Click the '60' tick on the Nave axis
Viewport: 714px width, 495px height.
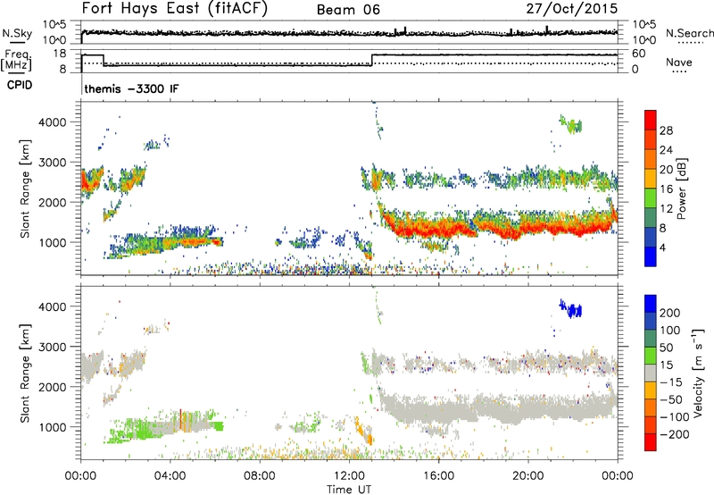click(639, 54)
